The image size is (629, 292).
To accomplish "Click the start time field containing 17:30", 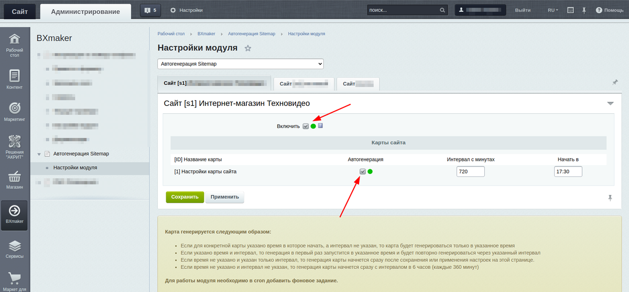I will 568,171.
